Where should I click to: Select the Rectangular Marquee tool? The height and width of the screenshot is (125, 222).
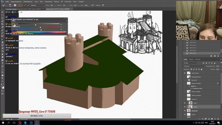[x=2, y=15]
